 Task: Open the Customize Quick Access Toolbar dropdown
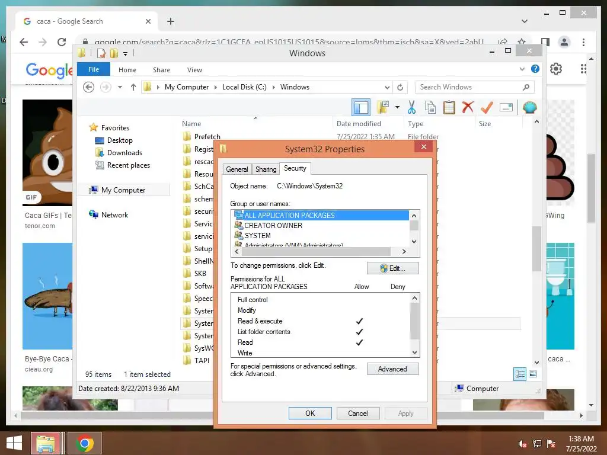(126, 54)
